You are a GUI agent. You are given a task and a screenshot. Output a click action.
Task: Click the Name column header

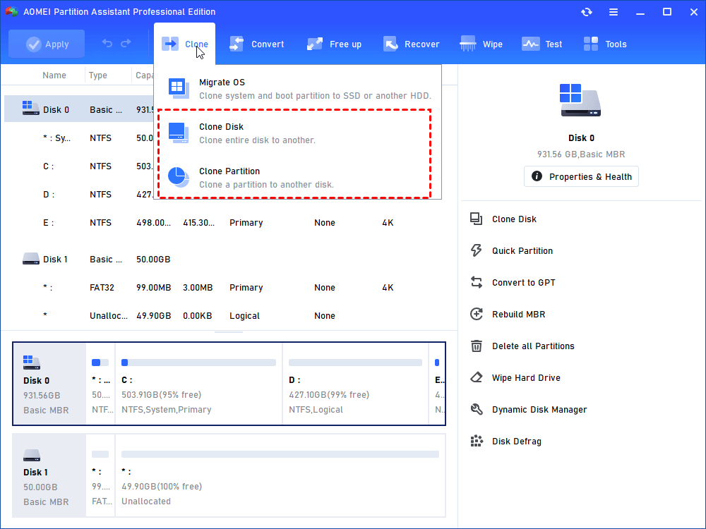54,75
